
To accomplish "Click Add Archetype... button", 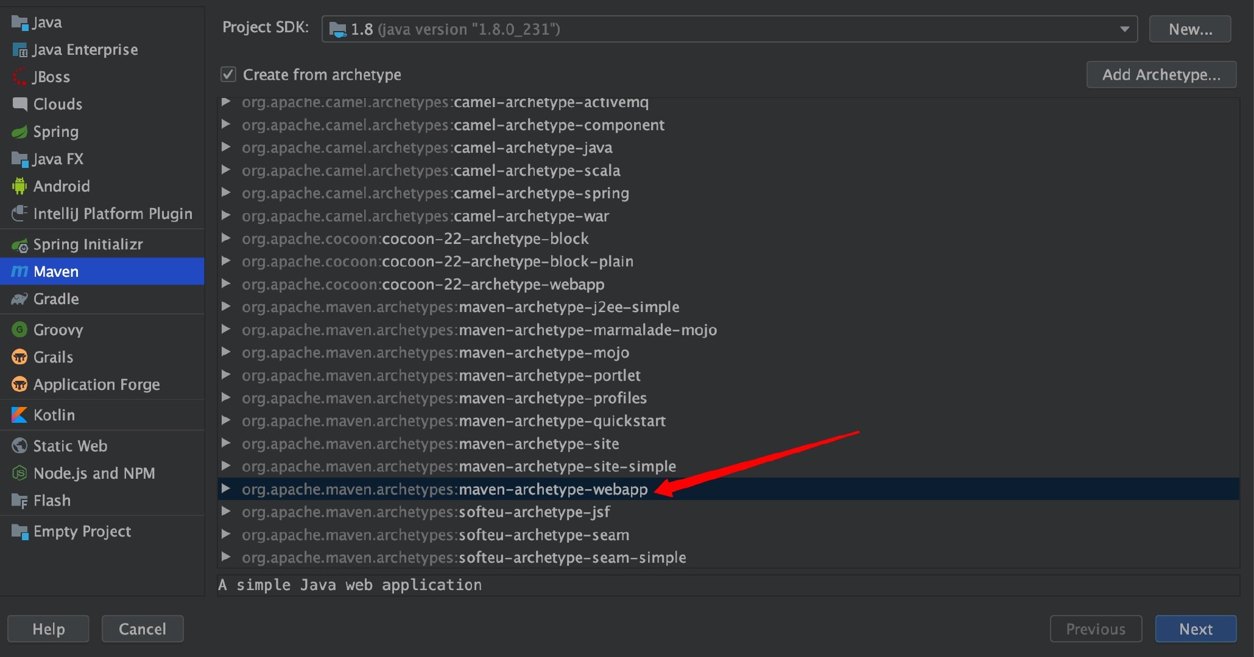I will coord(1161,75).
